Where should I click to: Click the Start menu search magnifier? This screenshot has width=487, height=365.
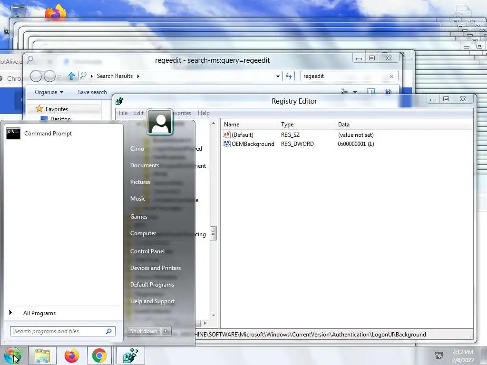pos(109,331)
